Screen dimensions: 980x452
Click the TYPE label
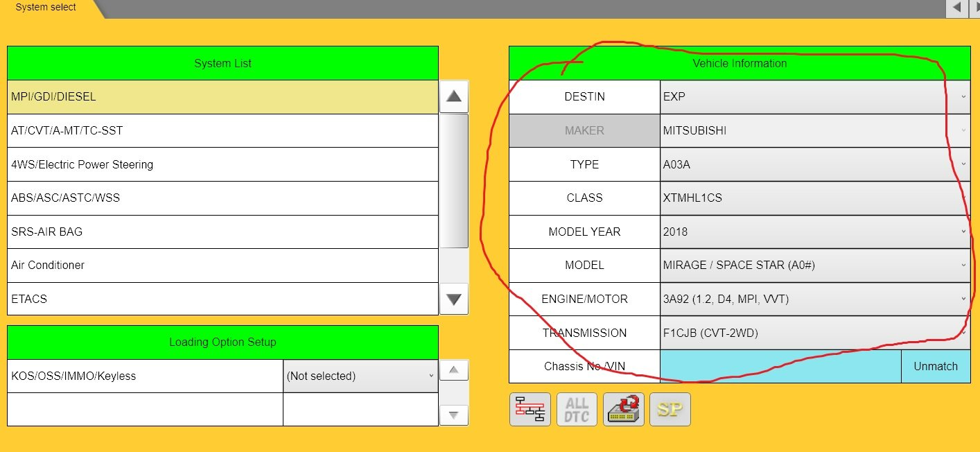pyautogui.click(x=584, y=164)
